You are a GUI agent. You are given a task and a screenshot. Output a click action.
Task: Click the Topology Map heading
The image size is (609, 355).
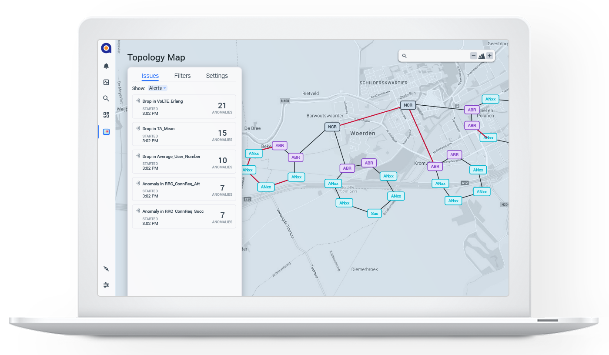tap(156, 57)
